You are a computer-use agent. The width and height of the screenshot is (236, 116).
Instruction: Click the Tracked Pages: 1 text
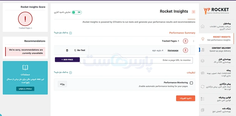click(171, 41)
